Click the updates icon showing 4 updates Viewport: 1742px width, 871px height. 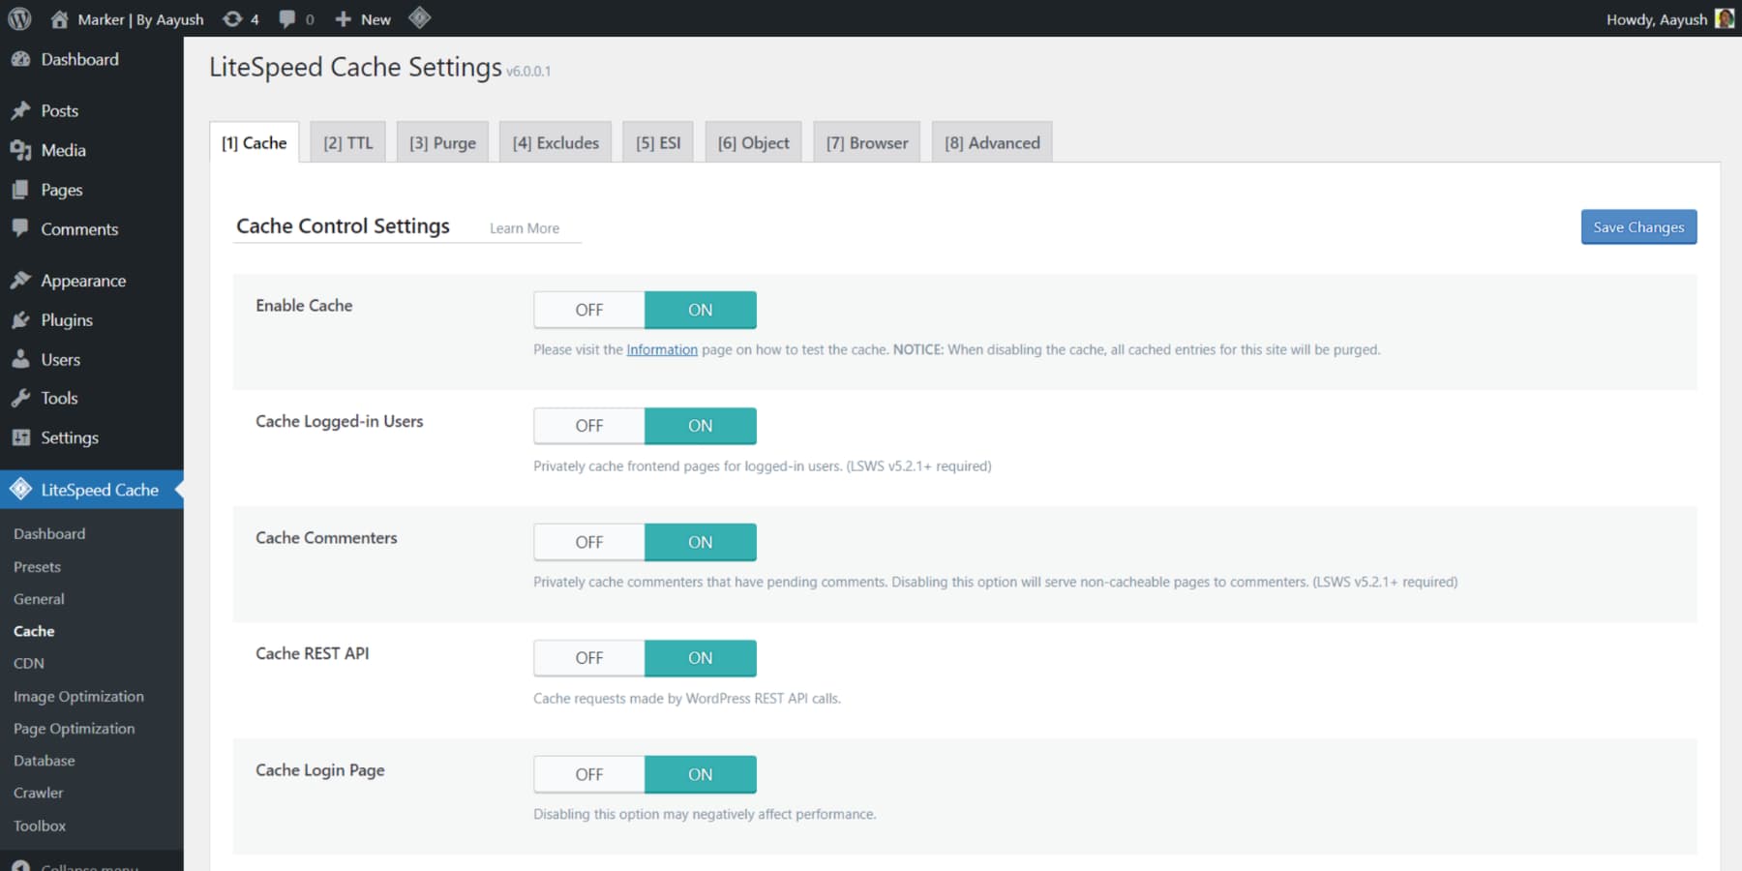point(232,18)
